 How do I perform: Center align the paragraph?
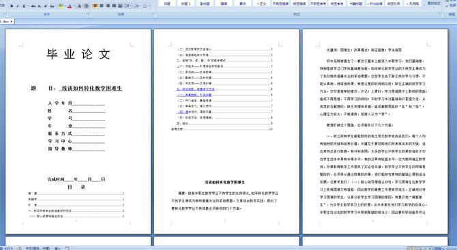click(x=102, y=5)
